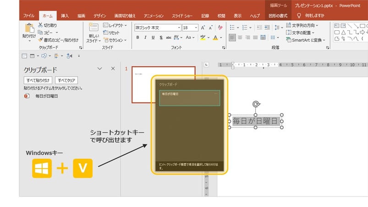Switch to the Draw (描画) tab
The height and width of the screenshot is (207, 368).
pos(81,16)
